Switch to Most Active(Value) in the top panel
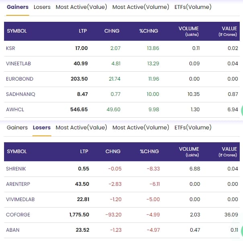Screen dimensions: 243x241 pyautogui.click(x=81, y=7)
